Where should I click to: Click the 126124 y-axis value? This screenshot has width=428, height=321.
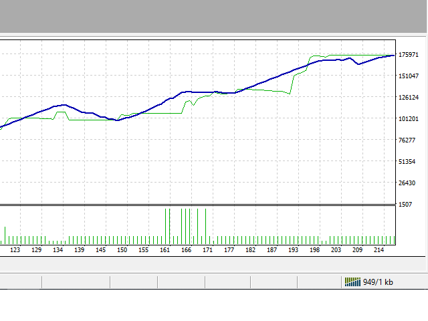[x=409, y=97]
